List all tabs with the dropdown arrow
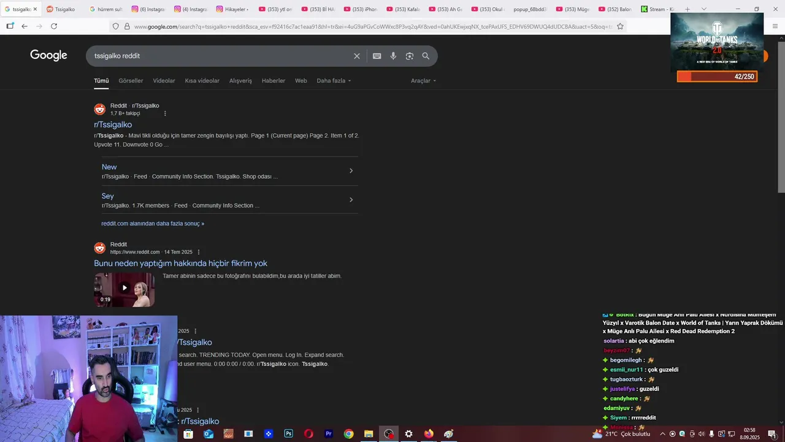Screen dimensions: 785x442 click(703, 9)
